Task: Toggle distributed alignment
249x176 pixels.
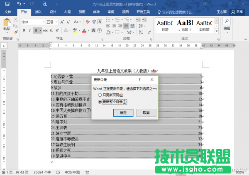Action: (132, 26)
